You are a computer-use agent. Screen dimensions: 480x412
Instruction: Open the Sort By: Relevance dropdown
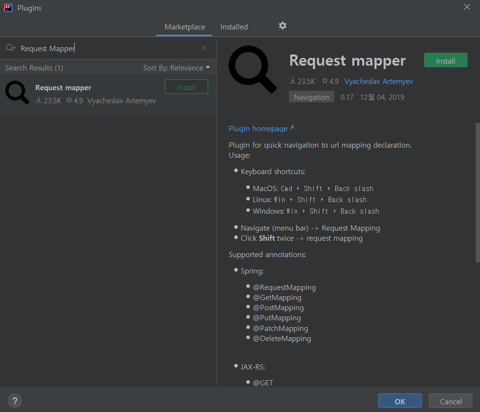pyautogui.click(x=177, y=68)
